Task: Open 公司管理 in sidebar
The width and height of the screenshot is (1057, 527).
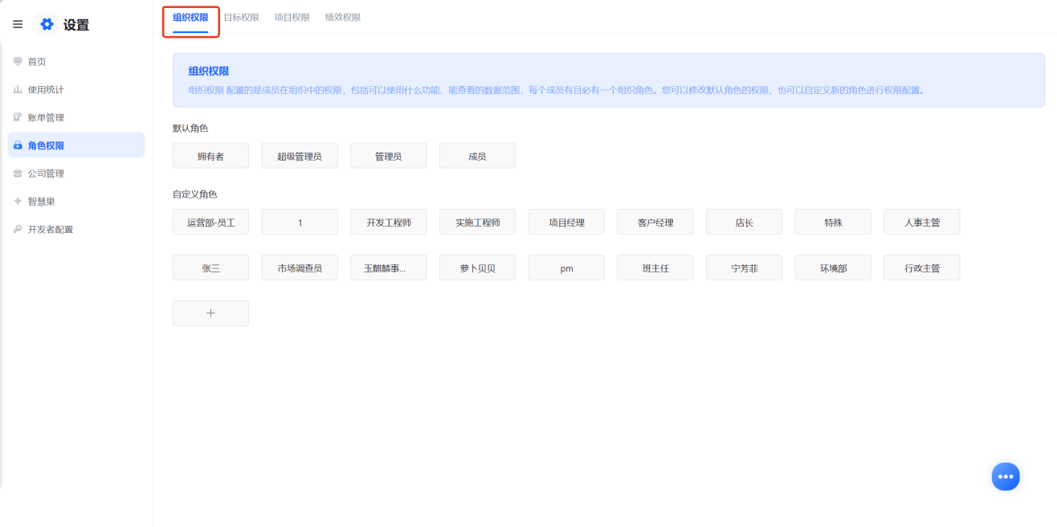Action: 76,173
